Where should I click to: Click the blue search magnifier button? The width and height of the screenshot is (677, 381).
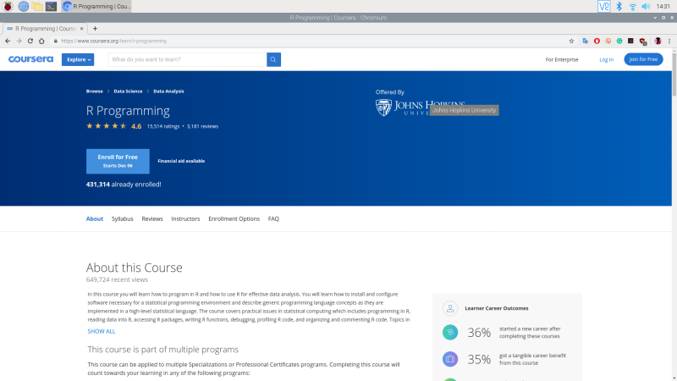pyautogui.click(x=273, y=59)
